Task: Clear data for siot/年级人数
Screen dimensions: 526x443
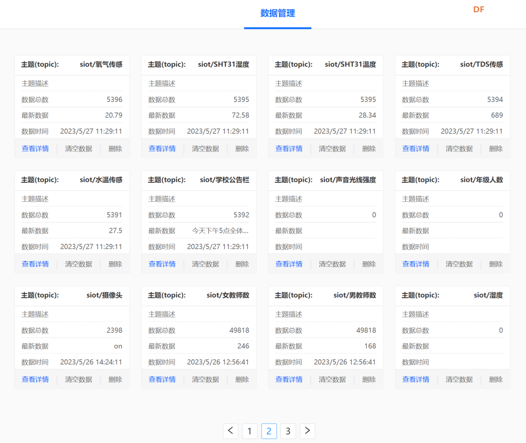Action: tap(459, 264)
